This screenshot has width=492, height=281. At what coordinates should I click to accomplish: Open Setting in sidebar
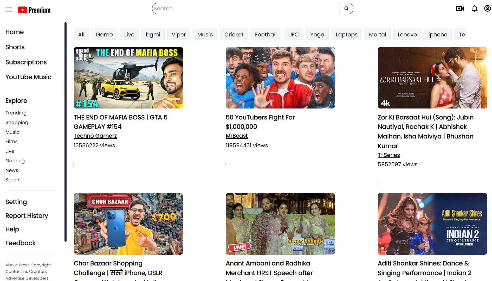[16, 202]
